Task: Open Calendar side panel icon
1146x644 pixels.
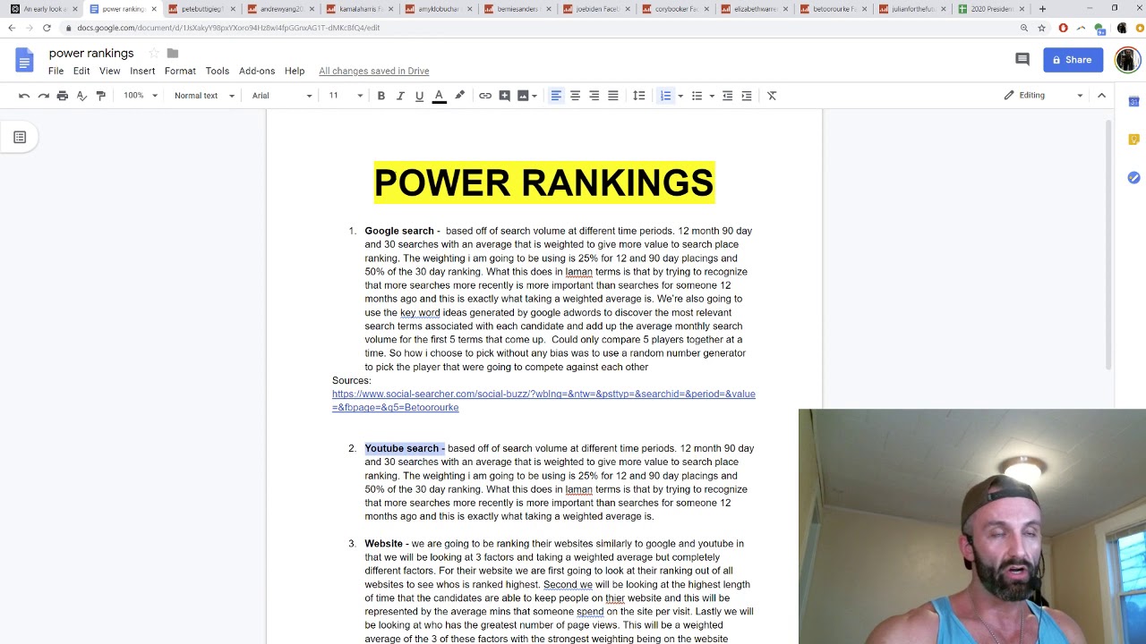Action: (1133, 102)
